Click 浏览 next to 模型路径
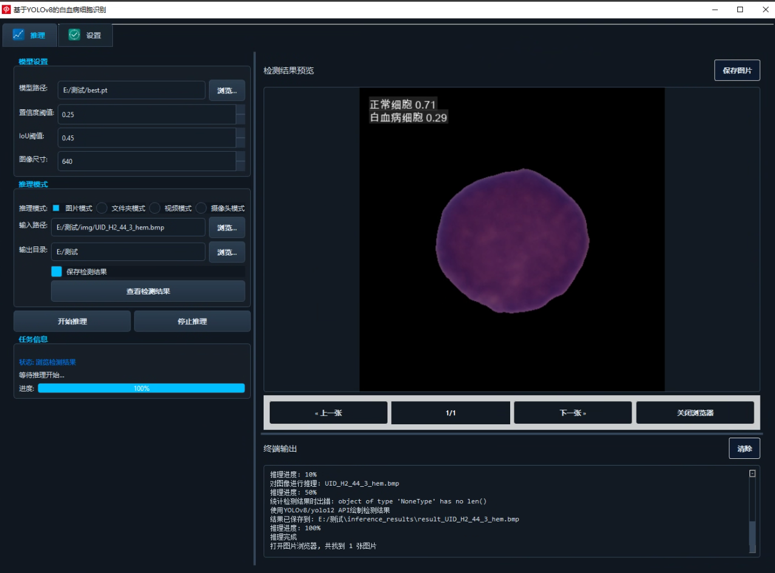This screenshot has height=573, width=775. (x=227, y=90)
